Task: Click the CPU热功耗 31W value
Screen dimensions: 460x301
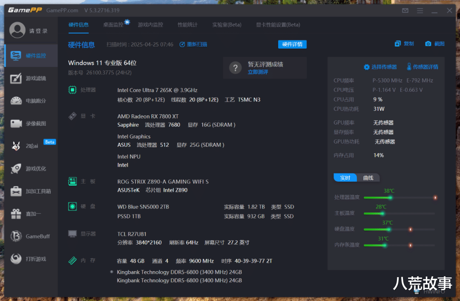Action: (379, 109)
